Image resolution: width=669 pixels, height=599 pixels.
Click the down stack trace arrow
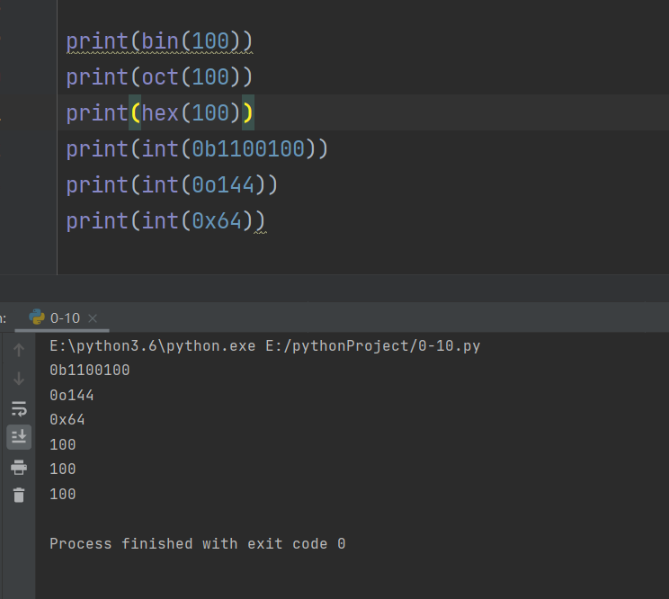pos(19,379)
